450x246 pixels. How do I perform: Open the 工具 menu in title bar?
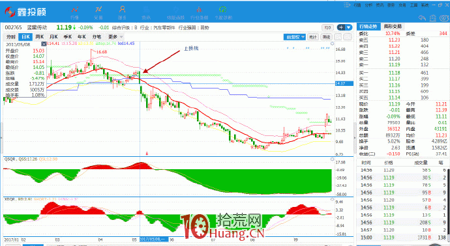(413, 5)
